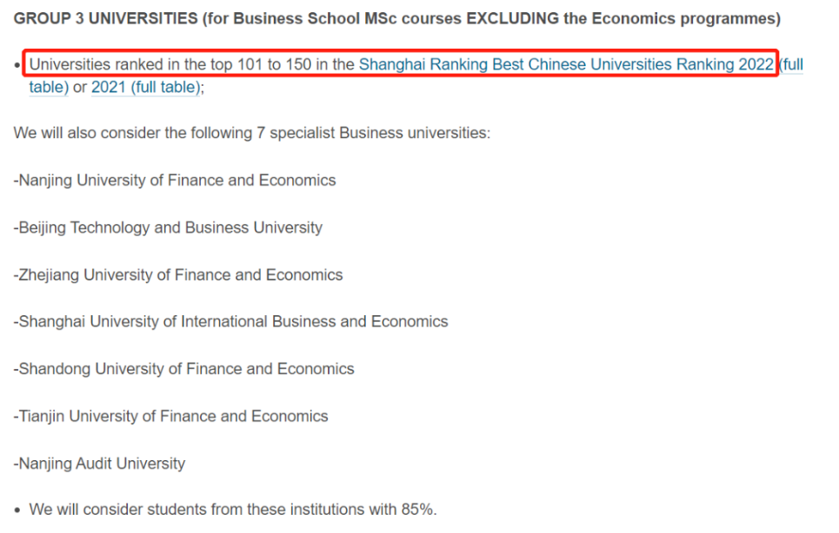Click the "We will also consider the following" sentence
The image size is (839, 533).
click(x=130, y=134)
